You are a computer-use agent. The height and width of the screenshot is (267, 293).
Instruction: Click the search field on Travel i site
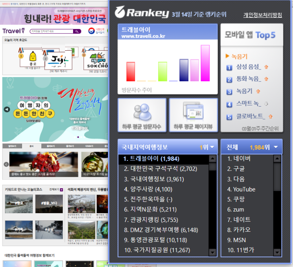(51, 31)
